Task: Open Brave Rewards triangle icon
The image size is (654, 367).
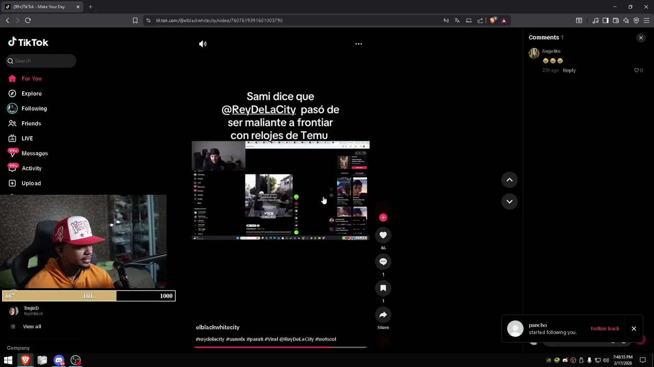Action: 504,20
